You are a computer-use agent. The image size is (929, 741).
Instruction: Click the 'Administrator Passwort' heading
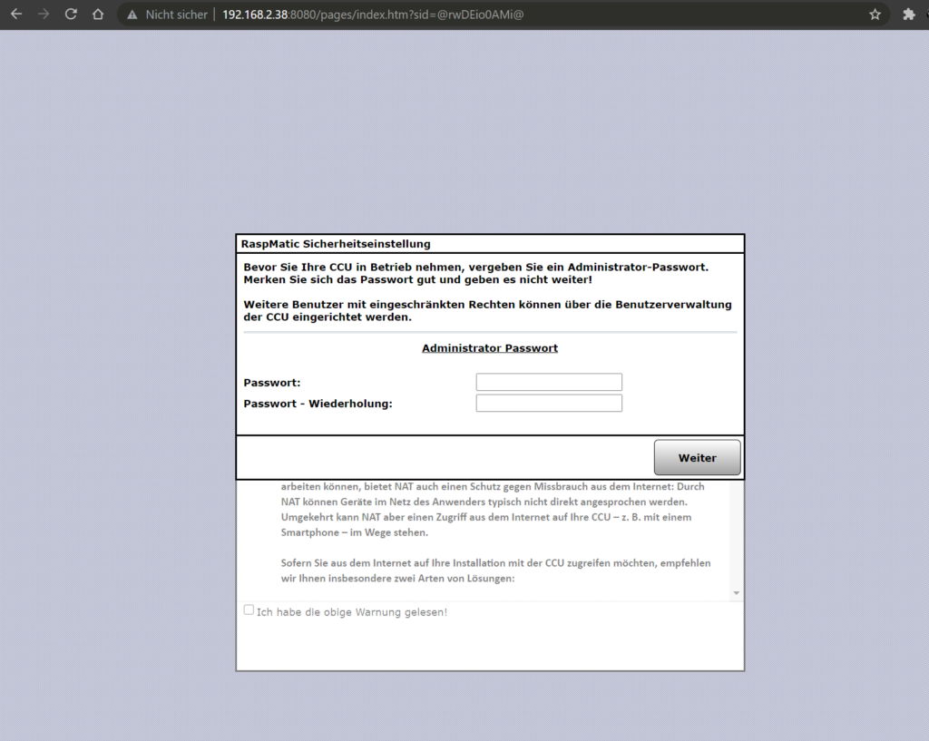(489, 348)
